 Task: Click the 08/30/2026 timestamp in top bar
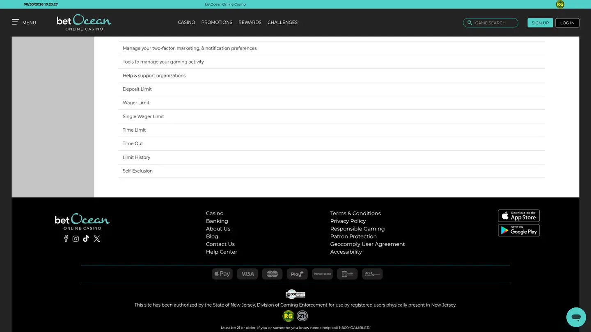pyautogui.click(x=41, y=5)
